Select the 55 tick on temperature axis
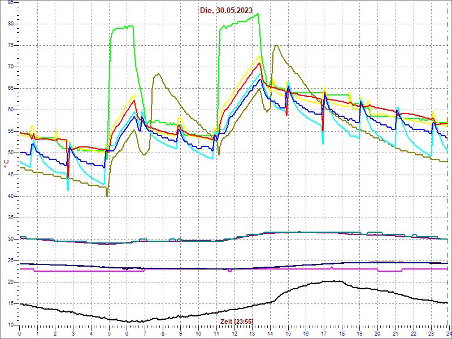Image resolution: width=452 pixels, height=339 pixels. tap(10, 132)
